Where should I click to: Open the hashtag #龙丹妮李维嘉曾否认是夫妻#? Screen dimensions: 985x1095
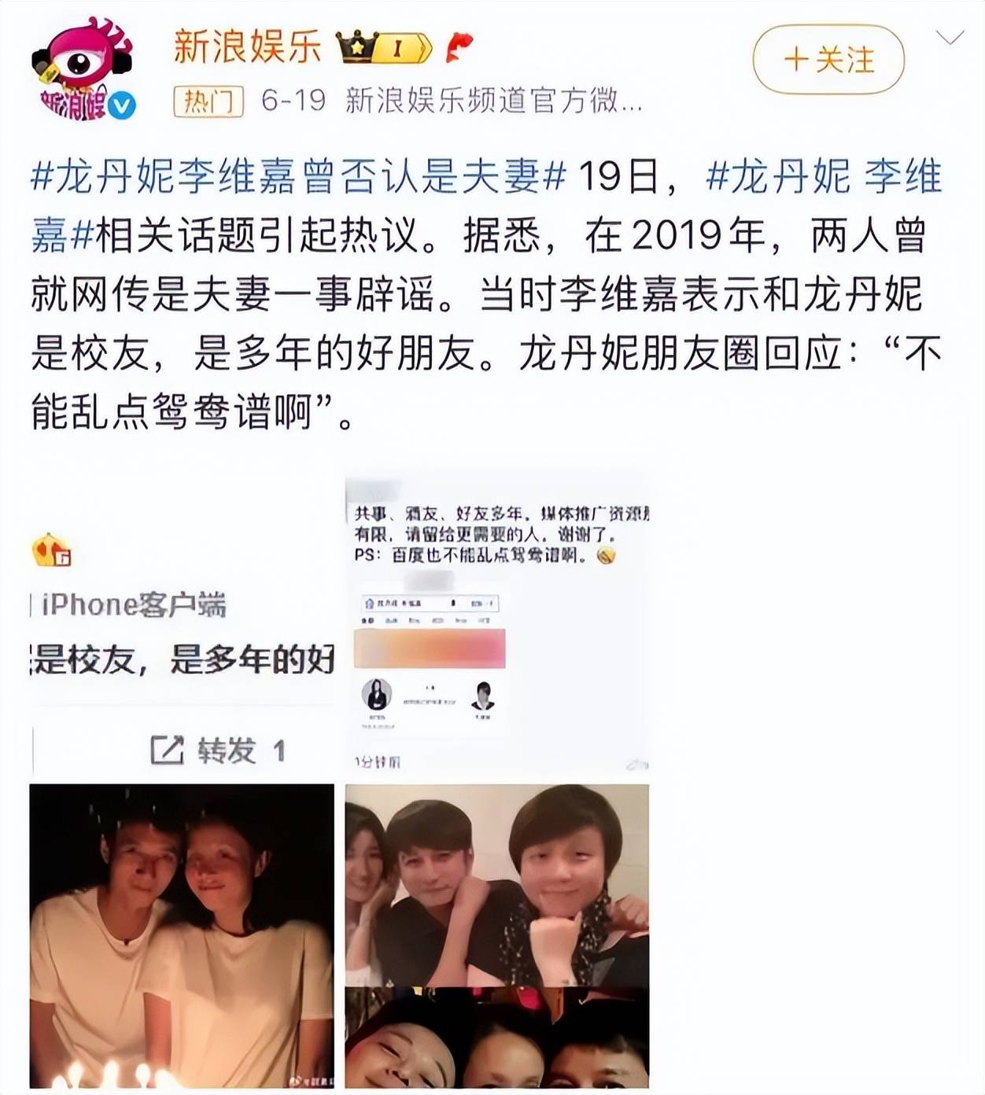pyautogui.click(x=299, y=176)
